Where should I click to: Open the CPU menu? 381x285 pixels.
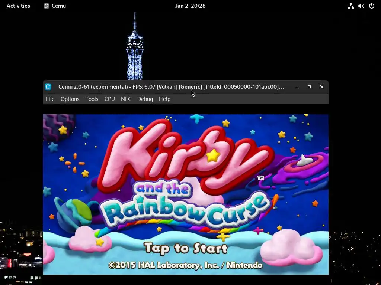coord(110,99)
